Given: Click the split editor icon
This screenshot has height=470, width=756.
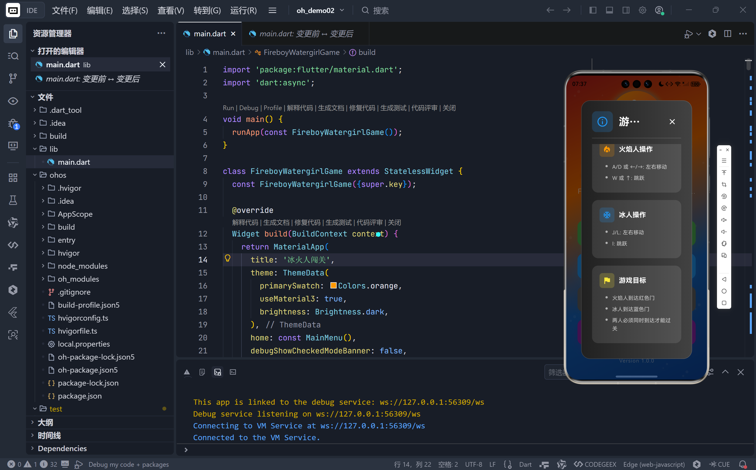Looking at the screenshot, I should point(727,34).
